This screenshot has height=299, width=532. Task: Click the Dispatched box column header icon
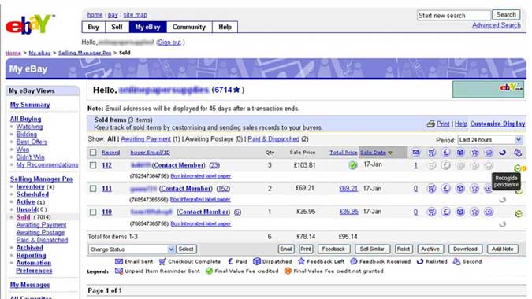coord(460,153)
